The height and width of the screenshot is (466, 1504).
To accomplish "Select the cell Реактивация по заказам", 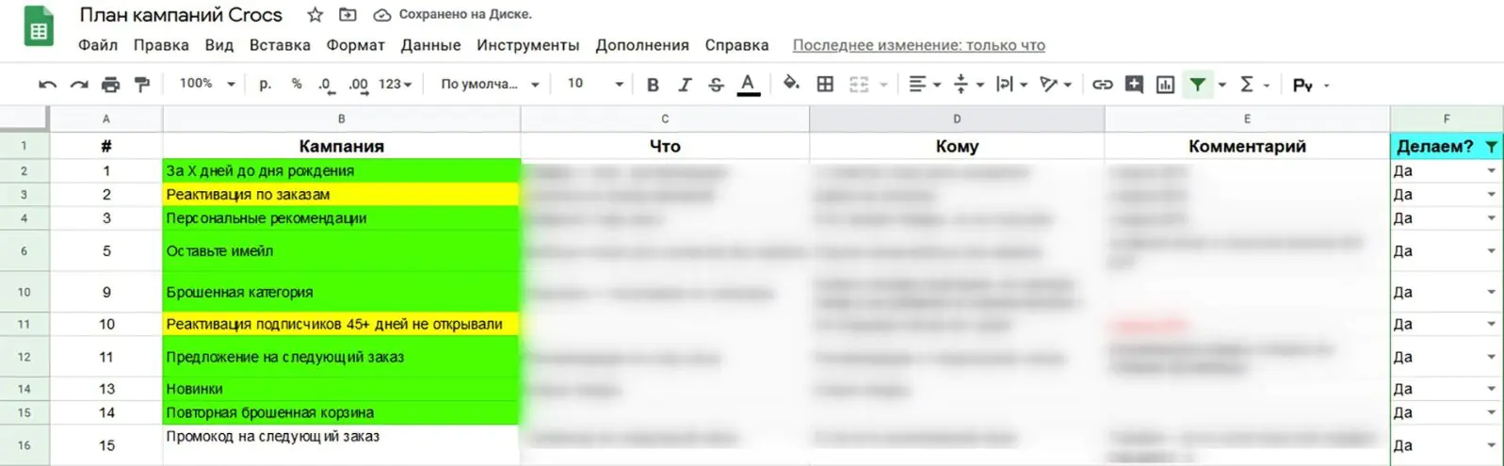I will pyautogui.click(x=341, y=194).
